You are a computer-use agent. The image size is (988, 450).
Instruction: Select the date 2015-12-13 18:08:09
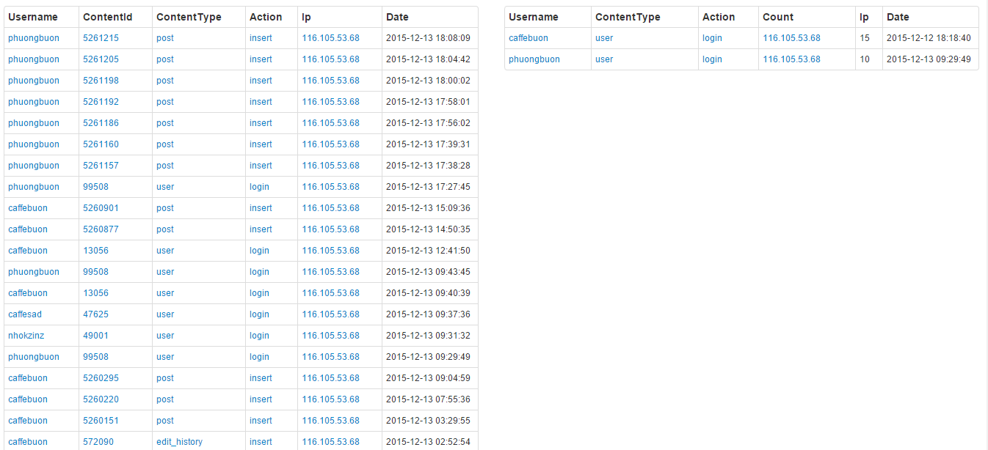click(x=428, y=38)
